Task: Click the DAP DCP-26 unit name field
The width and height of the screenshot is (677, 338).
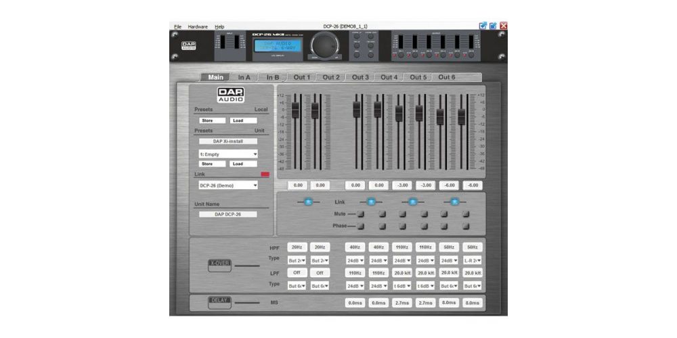Action: [228, 214]
